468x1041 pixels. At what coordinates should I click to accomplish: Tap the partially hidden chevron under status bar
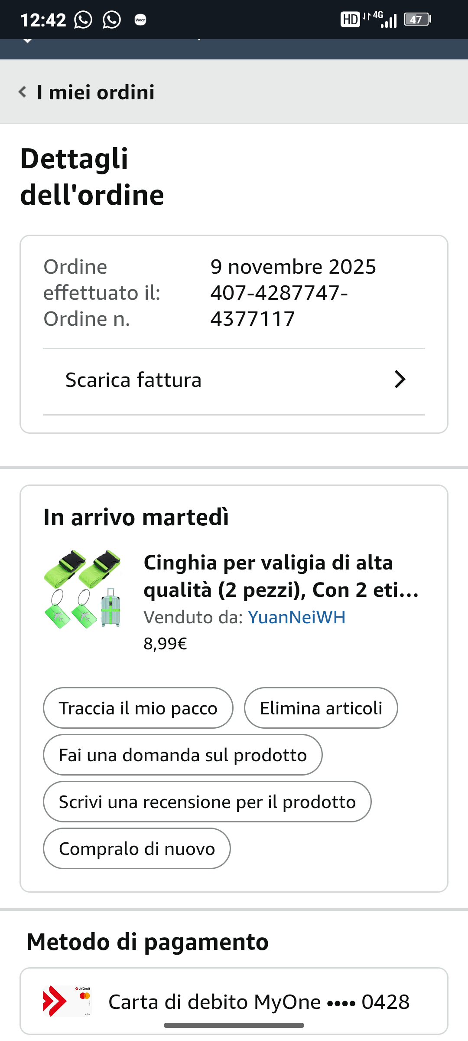27,41
